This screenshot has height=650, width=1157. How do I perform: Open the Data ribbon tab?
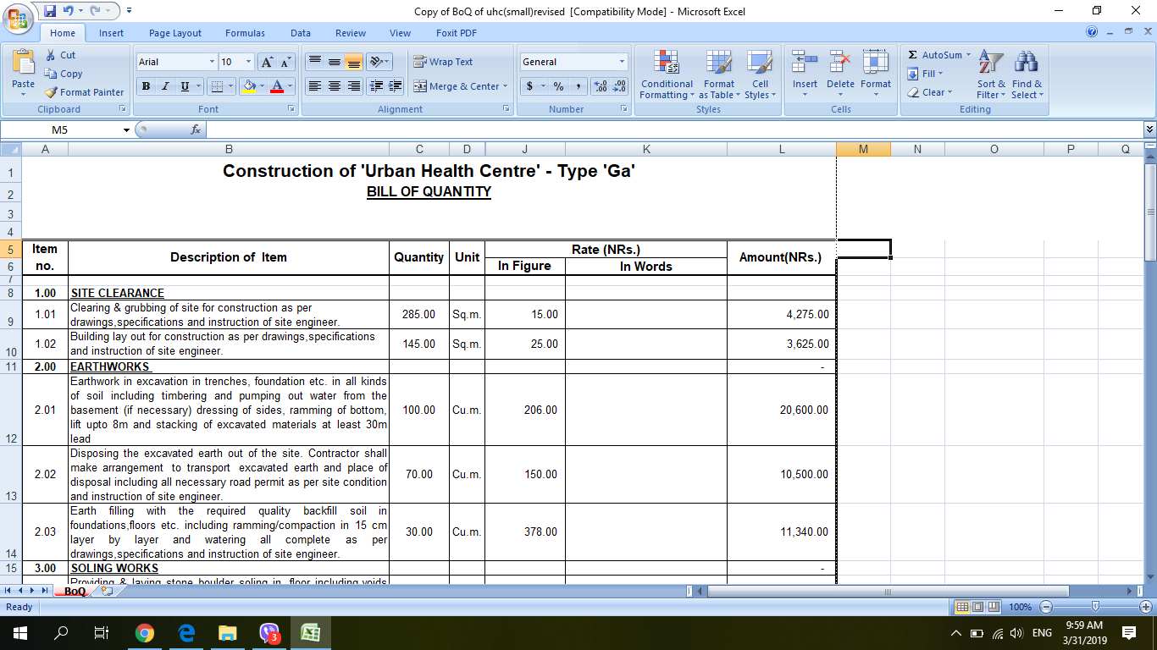point(301,33)
